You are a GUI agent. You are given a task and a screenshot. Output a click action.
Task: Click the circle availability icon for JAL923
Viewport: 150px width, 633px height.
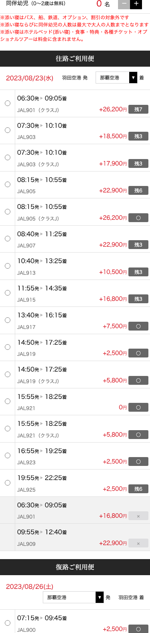pyautogui.click(x=138, y=461)
